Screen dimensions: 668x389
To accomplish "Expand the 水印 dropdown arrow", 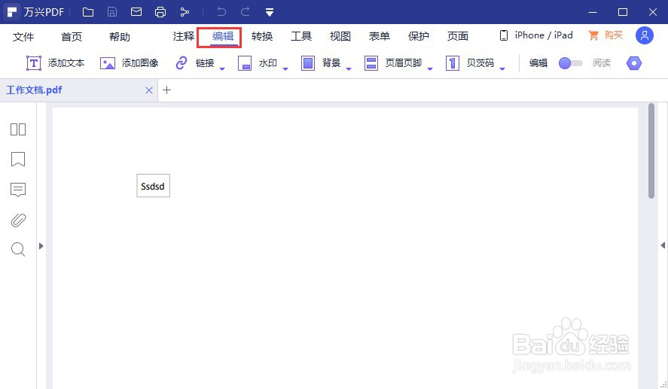I will coord(285,69).
